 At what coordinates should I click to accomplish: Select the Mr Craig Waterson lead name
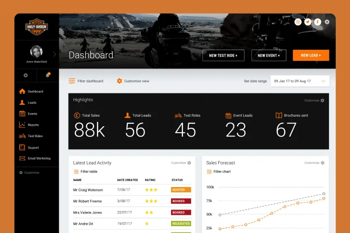coord(88,190)
